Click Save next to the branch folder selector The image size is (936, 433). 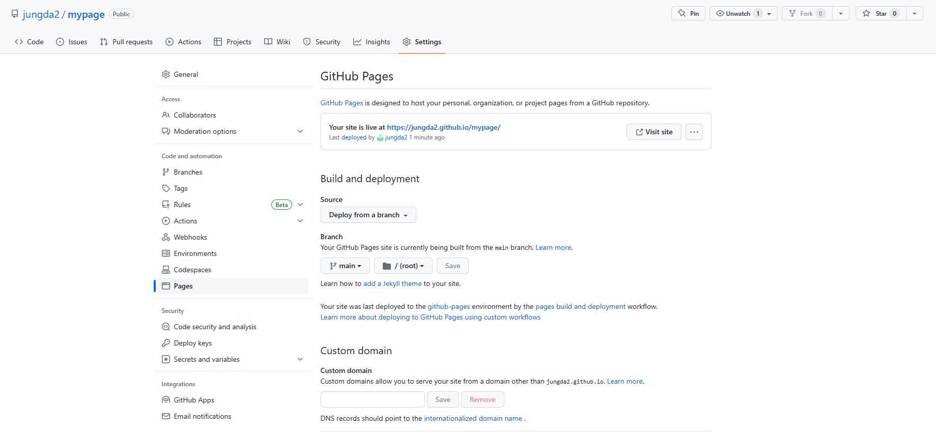coord(452,266)
